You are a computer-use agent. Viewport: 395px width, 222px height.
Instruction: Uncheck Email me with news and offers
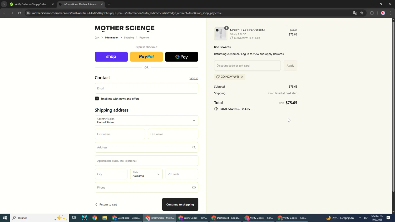coord(97,99)
